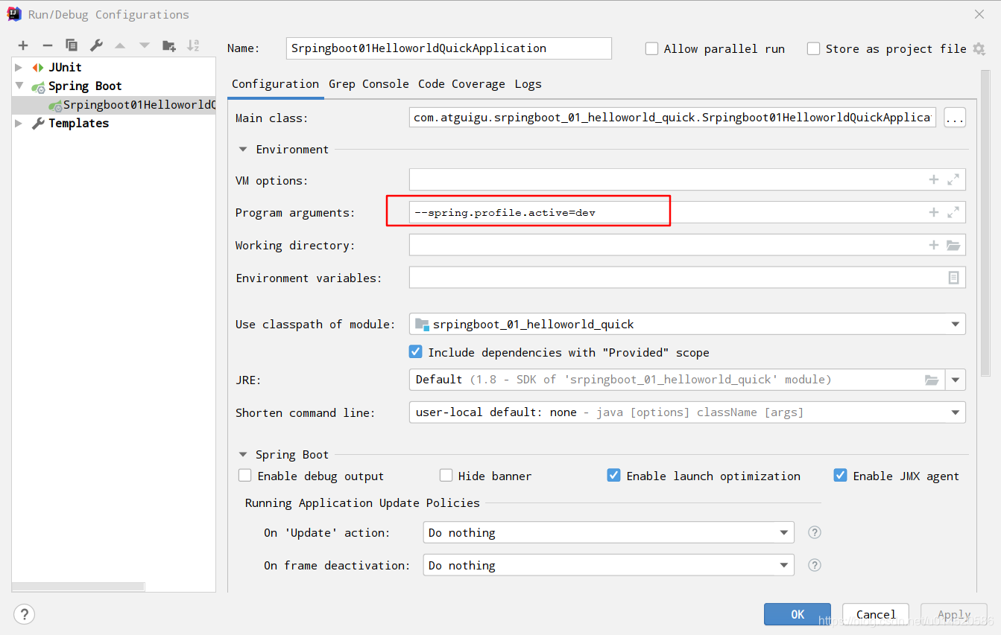This screenshot has width=1001, height=635.
Task: Copy configuration icon in toolbar
Action: 72,45
